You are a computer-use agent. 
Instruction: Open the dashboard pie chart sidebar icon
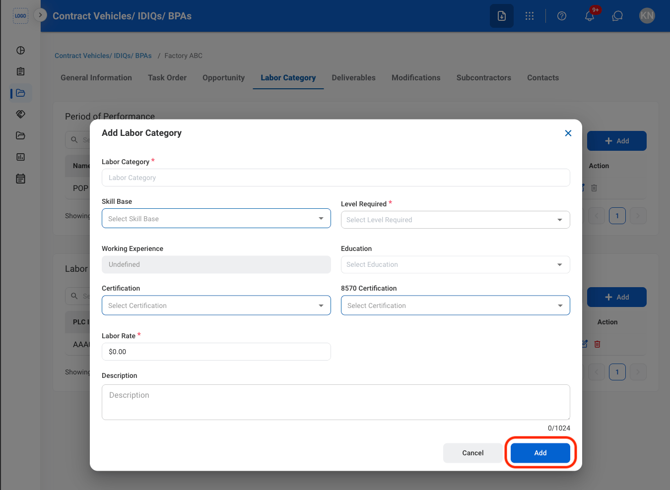(x=20, y=50)
